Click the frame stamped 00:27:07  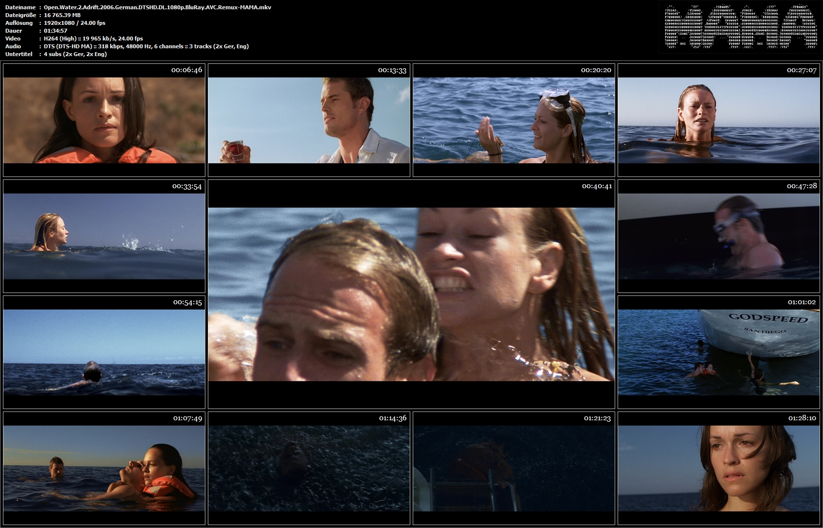[719, 120]
